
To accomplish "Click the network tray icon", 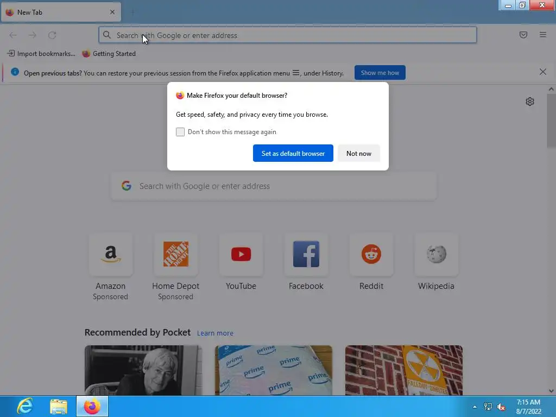I will coord(488,407).
